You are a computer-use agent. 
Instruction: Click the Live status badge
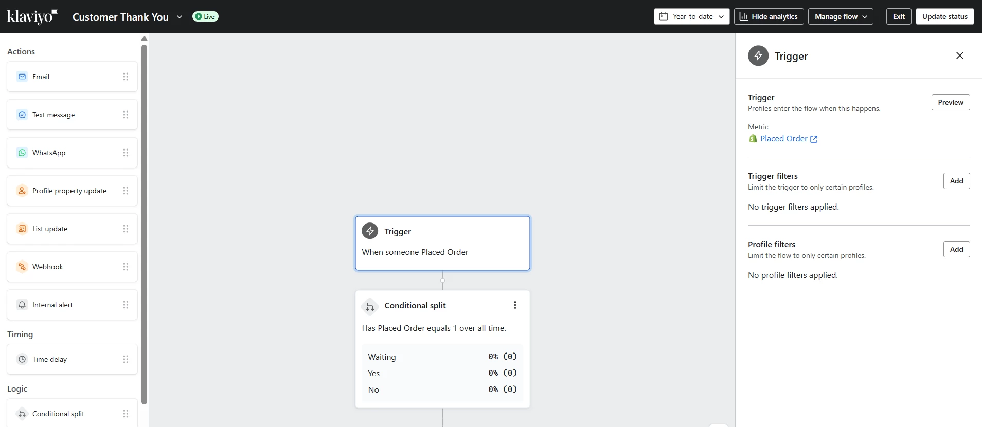(205, 16)
